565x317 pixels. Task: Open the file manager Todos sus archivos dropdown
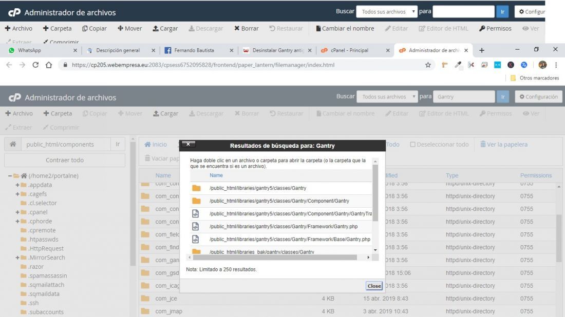tap(387, 97)
